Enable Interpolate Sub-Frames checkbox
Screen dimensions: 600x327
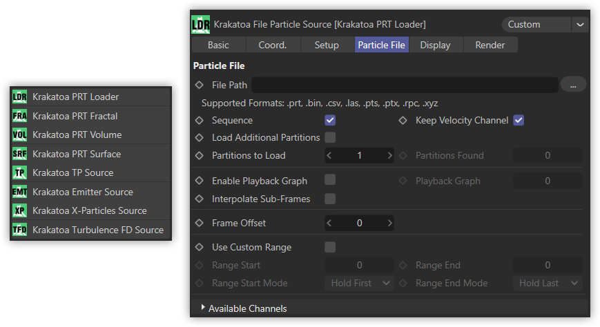click(330, 199)
